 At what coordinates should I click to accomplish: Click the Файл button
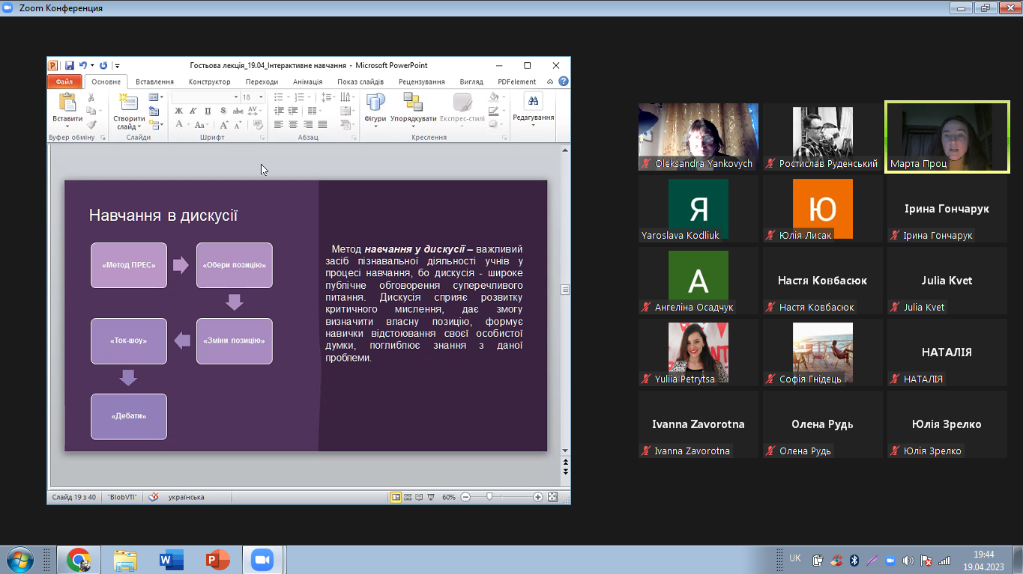coord(64,82)
